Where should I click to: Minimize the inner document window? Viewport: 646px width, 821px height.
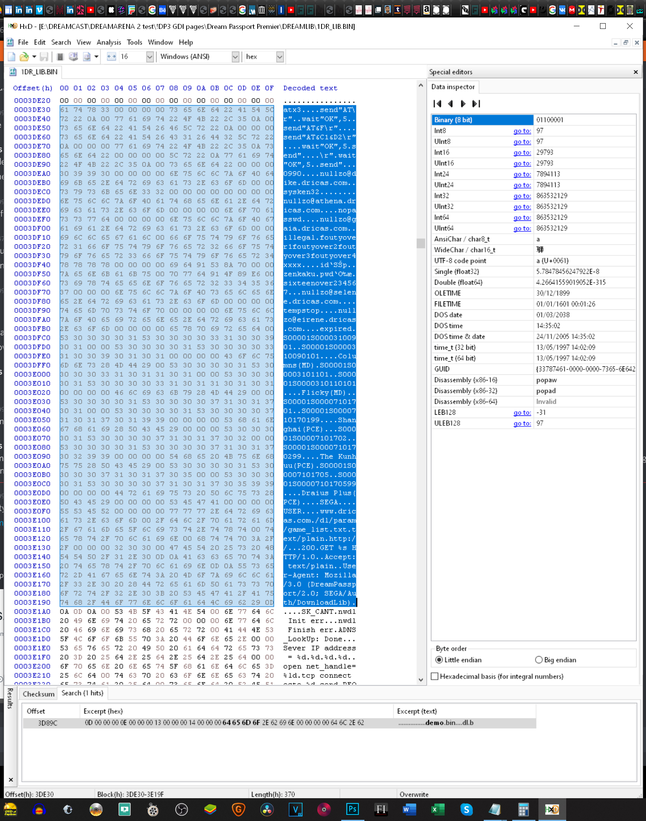pos(615,43)
